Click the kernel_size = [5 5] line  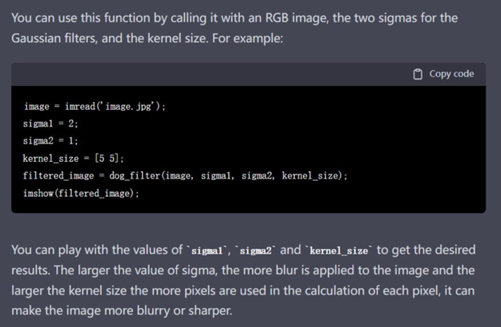tap(73, 159)
